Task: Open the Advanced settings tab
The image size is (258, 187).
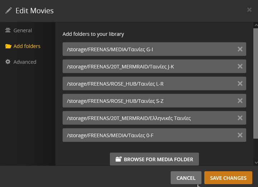Action: tap(24, 62)
